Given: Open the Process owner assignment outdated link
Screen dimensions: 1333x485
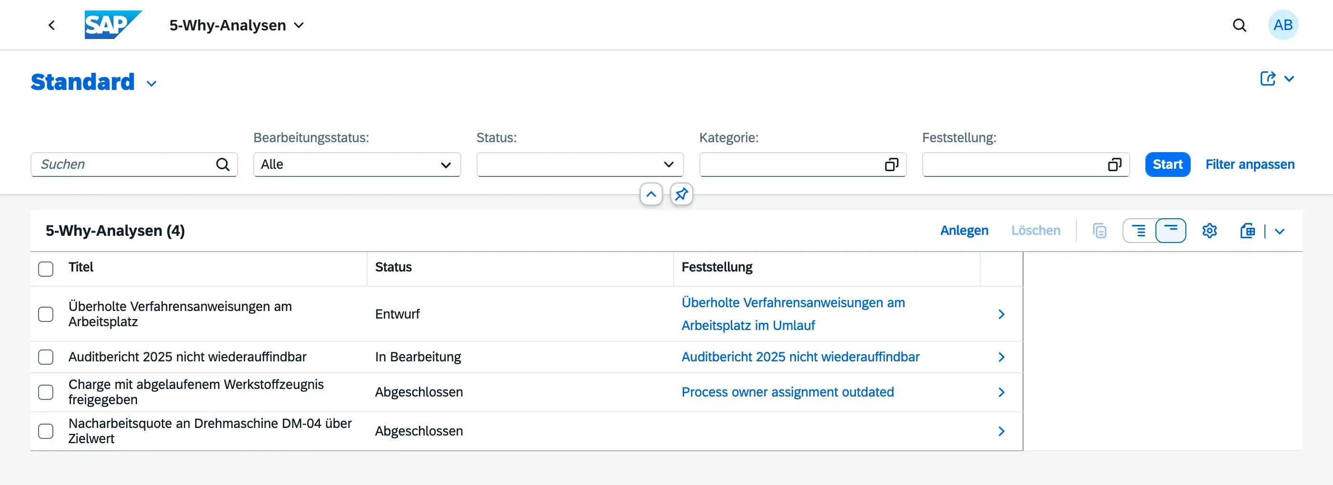Looking at the screenshot, I should coord(787,392).
